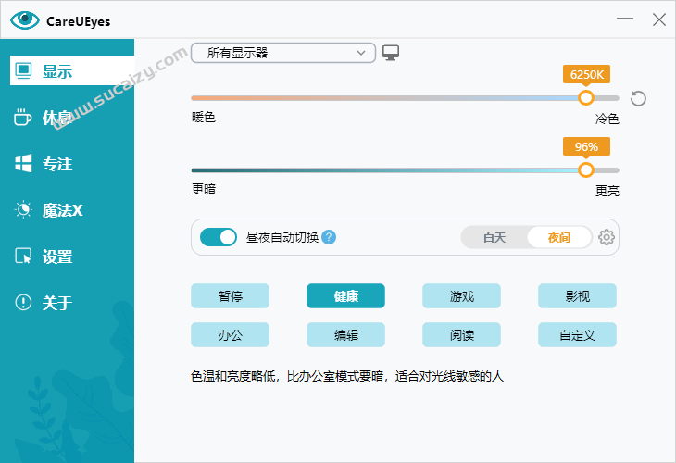
Task: Minimize the CareUEyes window
Action: click(x=625, y=19)
